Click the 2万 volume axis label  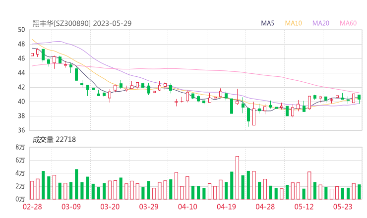[20, 186]
